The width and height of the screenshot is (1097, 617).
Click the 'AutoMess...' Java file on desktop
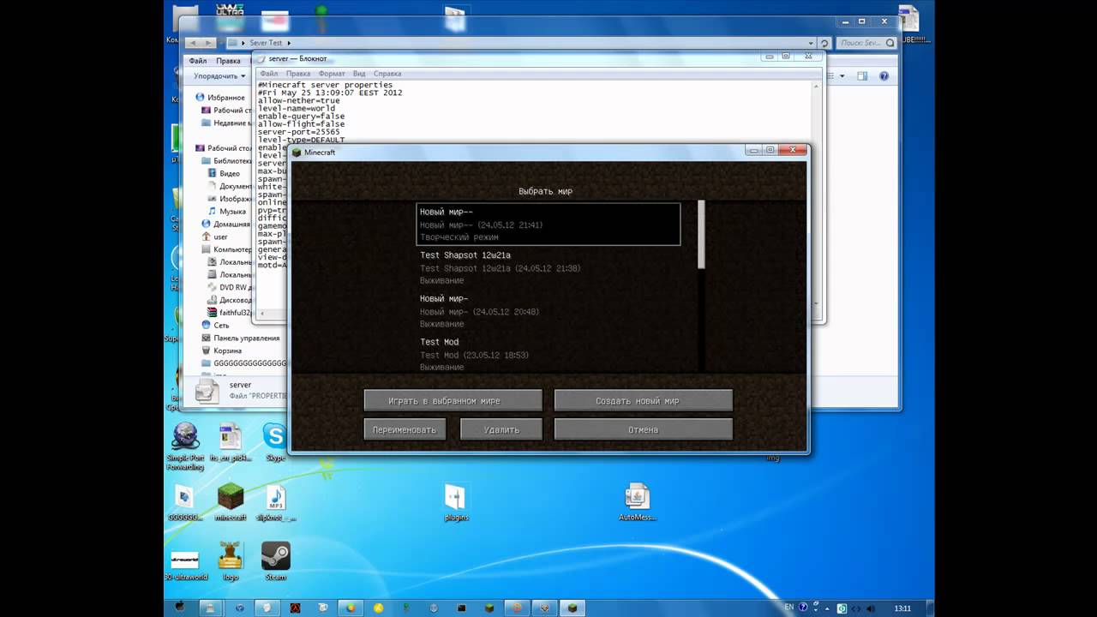pyautogui.click(x=637, y=502)
